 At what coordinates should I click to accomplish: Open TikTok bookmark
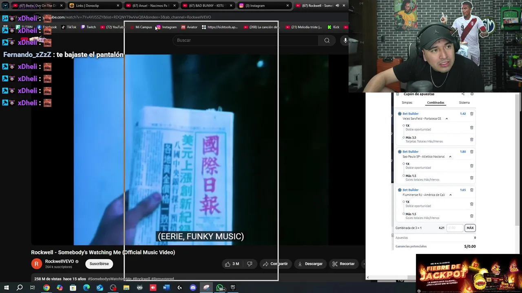click(x=69, y=27)
